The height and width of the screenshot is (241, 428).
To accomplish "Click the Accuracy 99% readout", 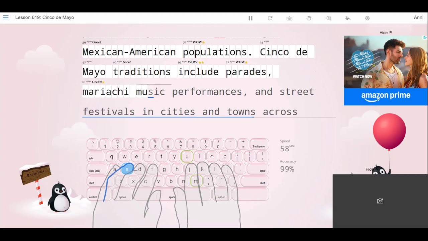I will [288, 166].
